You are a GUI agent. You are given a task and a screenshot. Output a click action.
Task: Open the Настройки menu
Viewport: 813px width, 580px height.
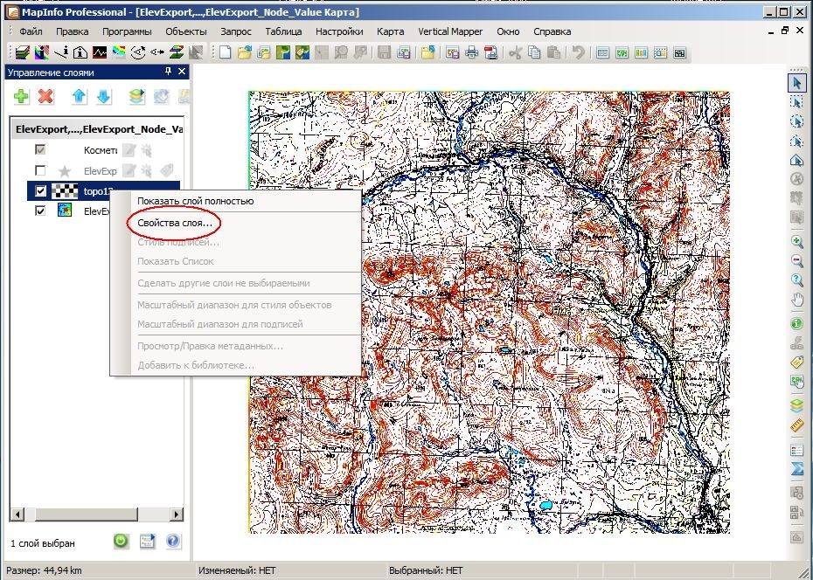[339, 31]
